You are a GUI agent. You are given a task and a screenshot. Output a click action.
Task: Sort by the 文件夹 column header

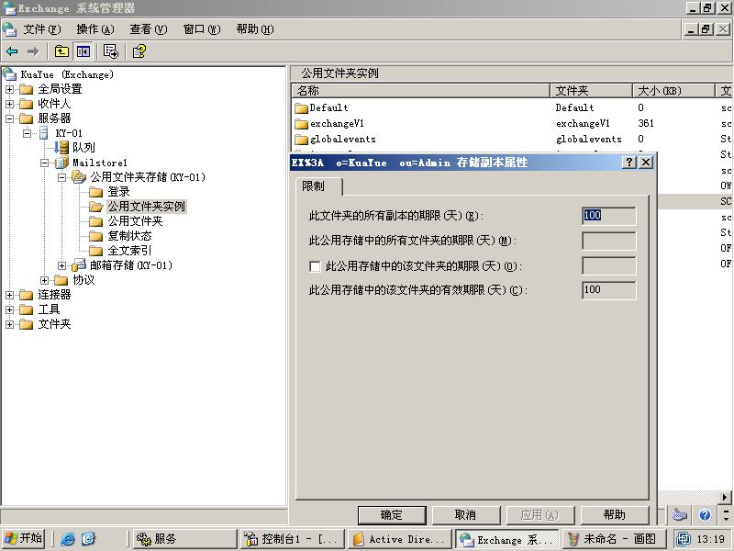(591, 90)
